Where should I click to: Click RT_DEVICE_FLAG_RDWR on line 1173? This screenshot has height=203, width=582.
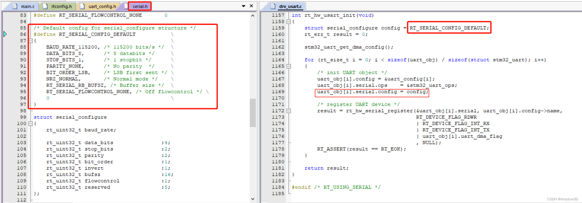tap(446, 117)
